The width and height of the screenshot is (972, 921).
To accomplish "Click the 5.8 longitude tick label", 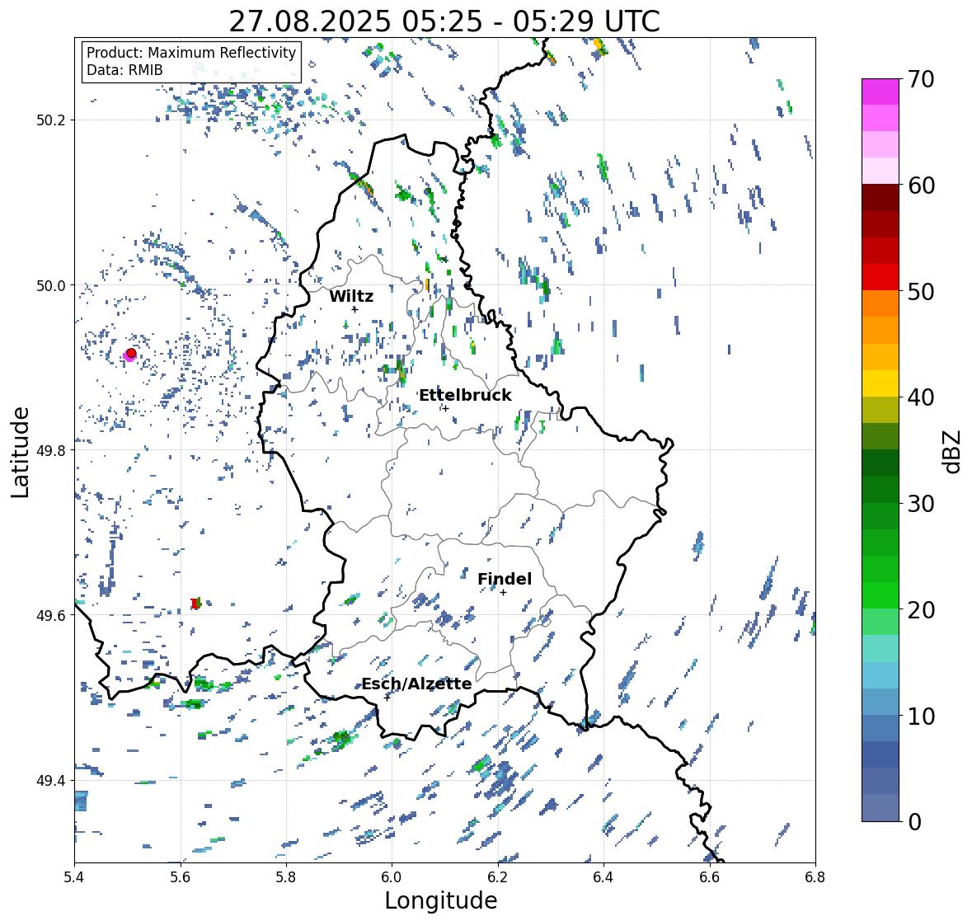I will [286, 876].
